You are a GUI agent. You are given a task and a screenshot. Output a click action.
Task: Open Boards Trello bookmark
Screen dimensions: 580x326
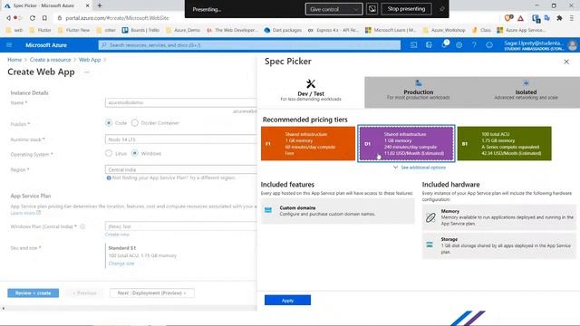click(140, 30)
